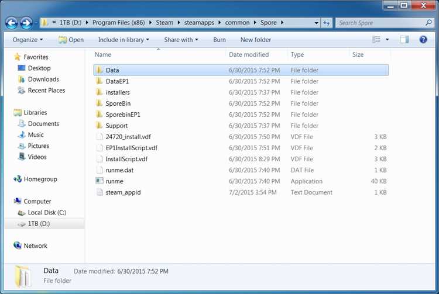Click the runme.dat file icon
This screenshot has height=294, width=439.
[x=100, y=170]
